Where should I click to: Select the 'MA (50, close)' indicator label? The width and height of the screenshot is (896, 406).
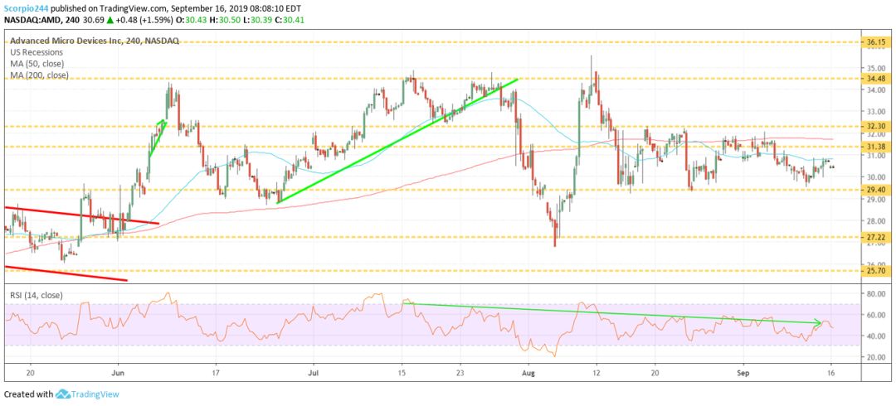click(37, 63)
